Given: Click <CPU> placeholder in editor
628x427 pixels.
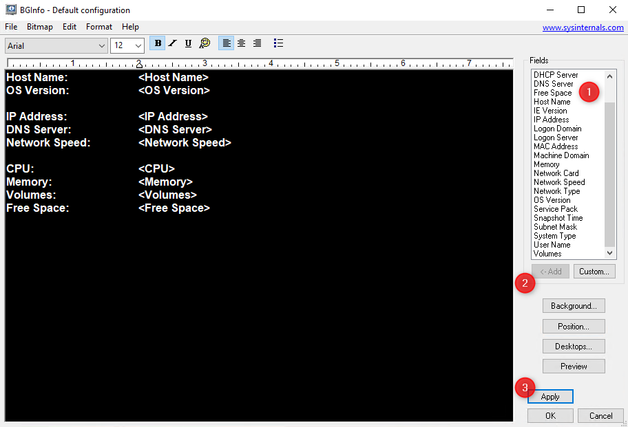Looking at the screenshot, I should click(156, 168).
